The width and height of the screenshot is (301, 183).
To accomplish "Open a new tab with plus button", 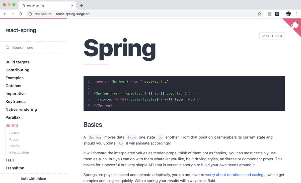I will 81,5.
